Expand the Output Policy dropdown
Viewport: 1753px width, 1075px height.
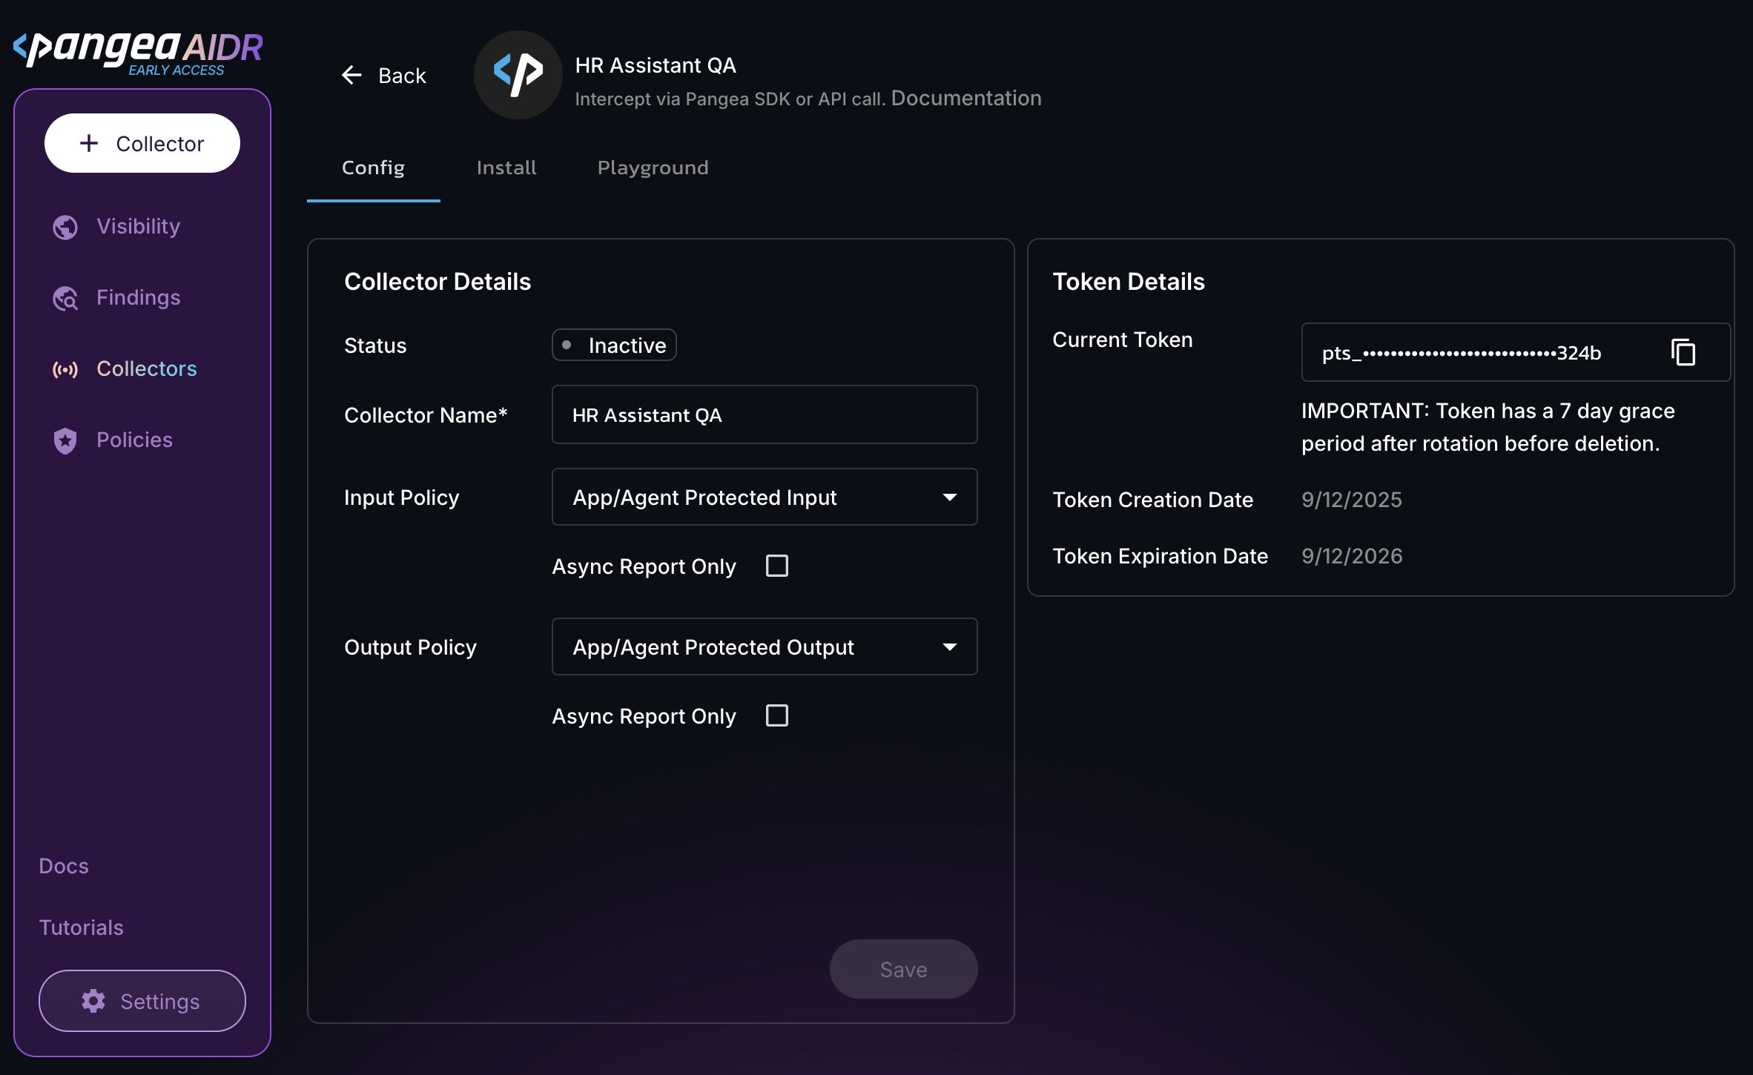(764, 646)
